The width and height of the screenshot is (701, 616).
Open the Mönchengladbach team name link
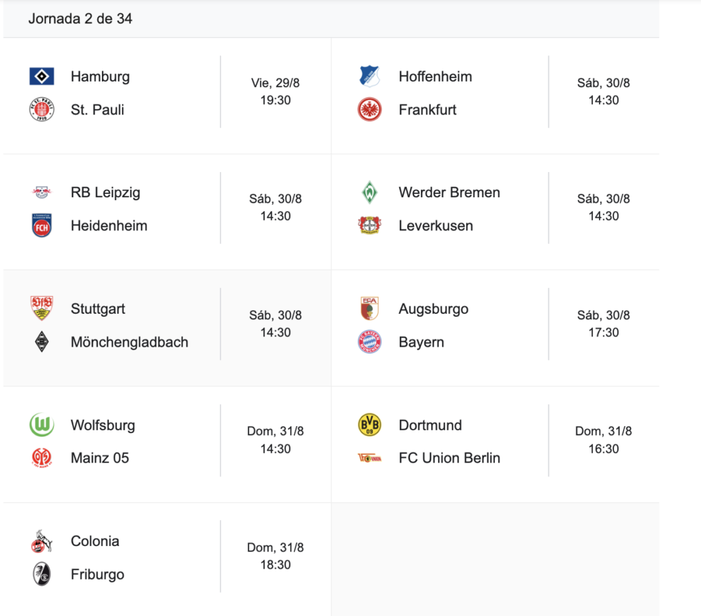pyautogui.click(x=129, y=342)
